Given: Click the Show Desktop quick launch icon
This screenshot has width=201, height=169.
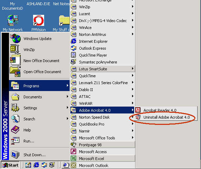Looking at the screenshot, I should pos(28,165).
